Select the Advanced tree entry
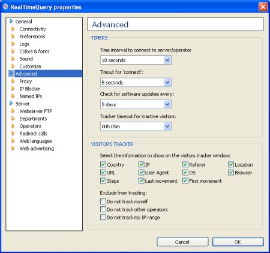 click(26, 74)
